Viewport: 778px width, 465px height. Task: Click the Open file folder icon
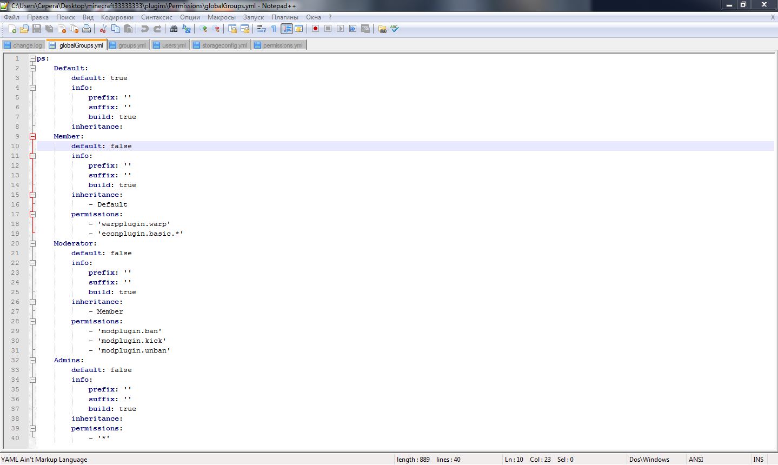pos(24,29)
